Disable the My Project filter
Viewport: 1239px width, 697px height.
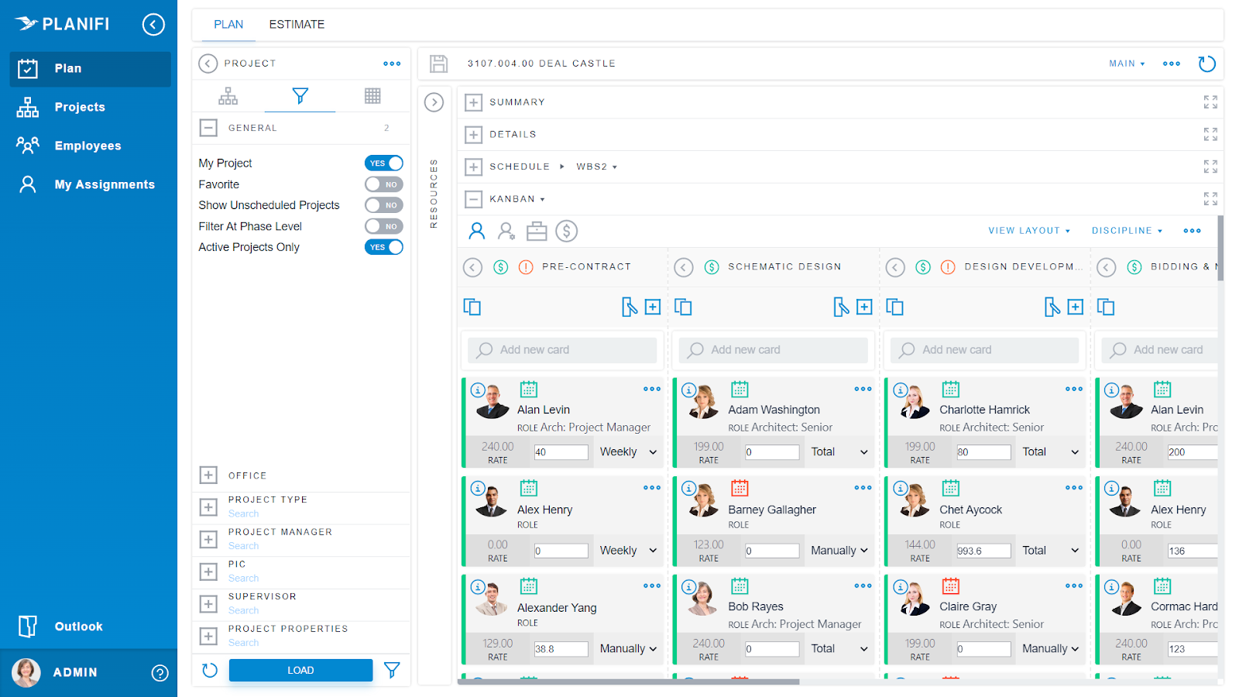(x=384, y=163)
